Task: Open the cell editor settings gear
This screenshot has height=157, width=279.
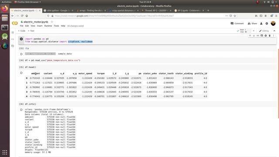Action: coord(265,36)
